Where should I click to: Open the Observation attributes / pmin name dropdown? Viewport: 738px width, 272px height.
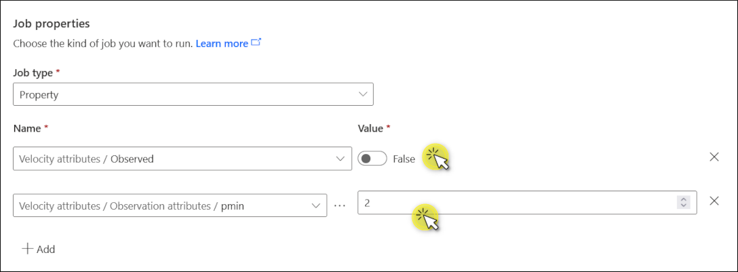click(x=170, y=205)
